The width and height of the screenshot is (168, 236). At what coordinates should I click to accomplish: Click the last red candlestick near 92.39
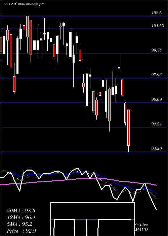(x=129, y=128)
